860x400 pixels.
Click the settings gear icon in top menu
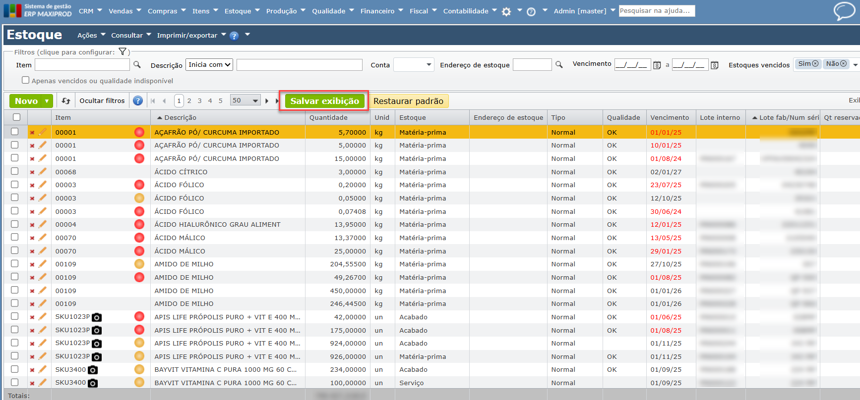506,12
